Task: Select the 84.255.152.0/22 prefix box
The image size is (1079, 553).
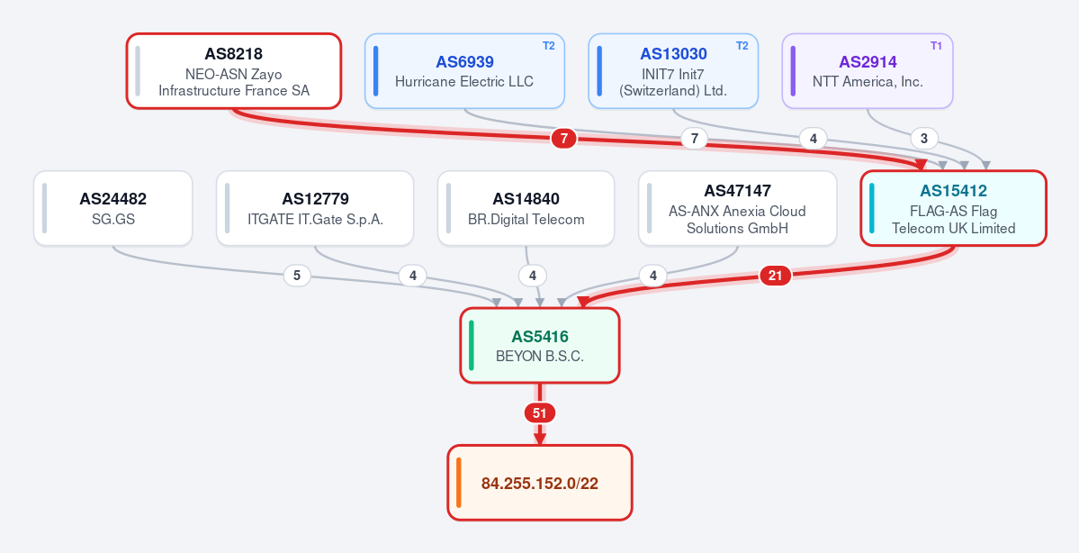Action: pyautogui.click(x=540, y=483)
